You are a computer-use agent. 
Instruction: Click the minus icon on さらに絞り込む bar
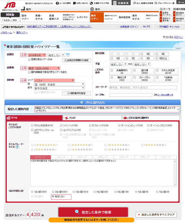(81, 102)
